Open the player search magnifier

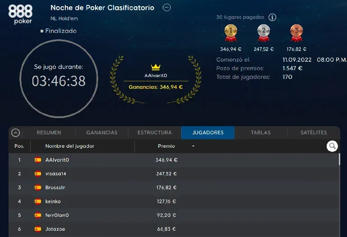pyautogui.click(x=332, y=146)
